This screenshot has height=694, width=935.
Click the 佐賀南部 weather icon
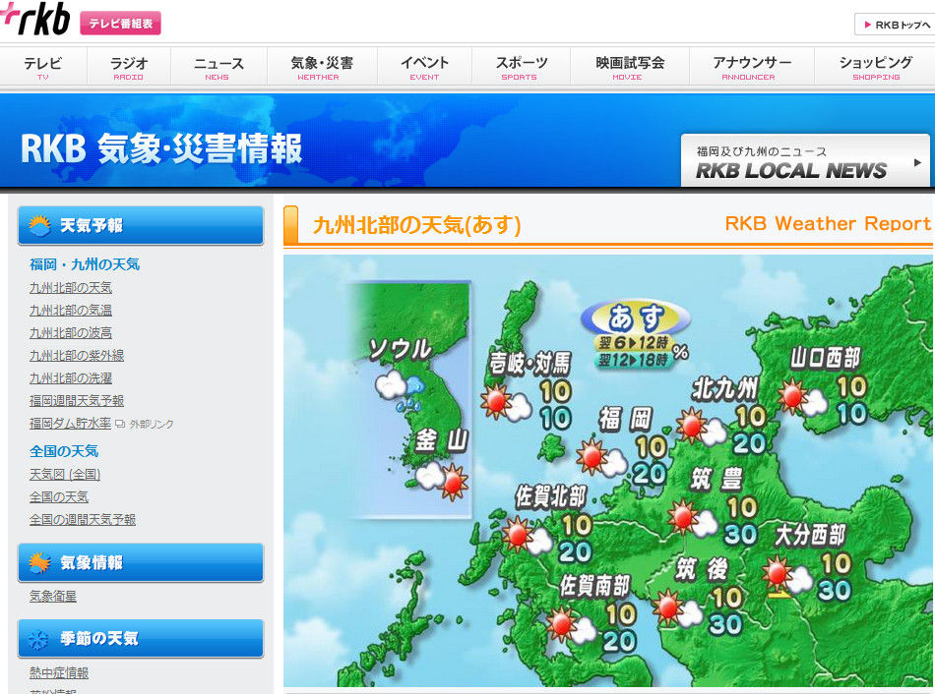point(571,624)
